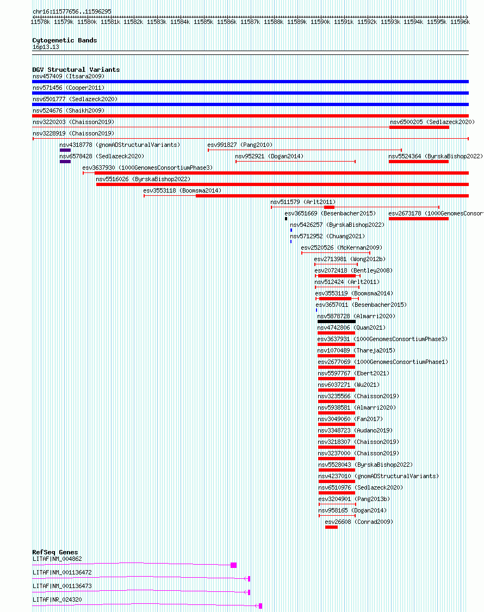The height and width of the screenshot is (612, 484).
Task: Click the 11590k ruler position label
Action: (x=320, y=22)
